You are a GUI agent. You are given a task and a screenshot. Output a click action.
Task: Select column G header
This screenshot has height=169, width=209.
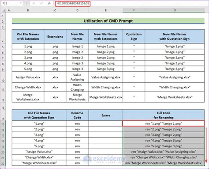click(x=175, y=10)
